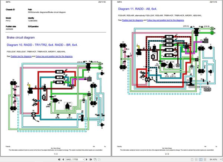Click the right page number '2 / 2'

167,154
